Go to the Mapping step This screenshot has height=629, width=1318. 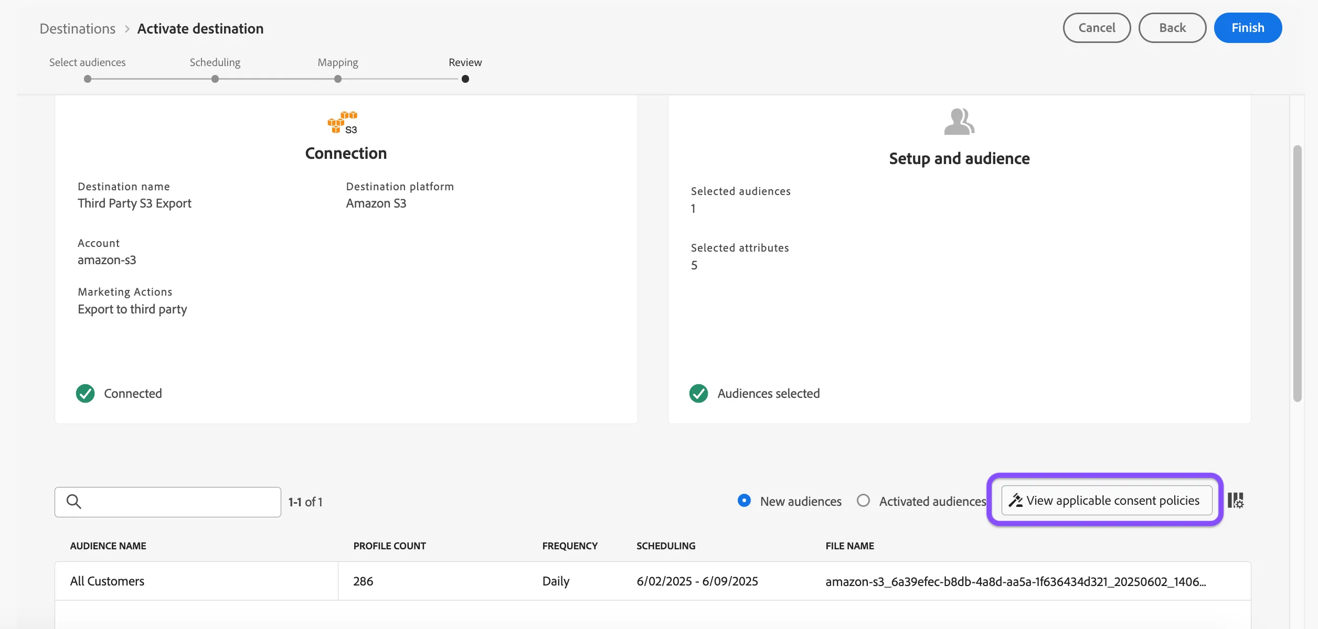pyautogui.click(x=338, y=69)
